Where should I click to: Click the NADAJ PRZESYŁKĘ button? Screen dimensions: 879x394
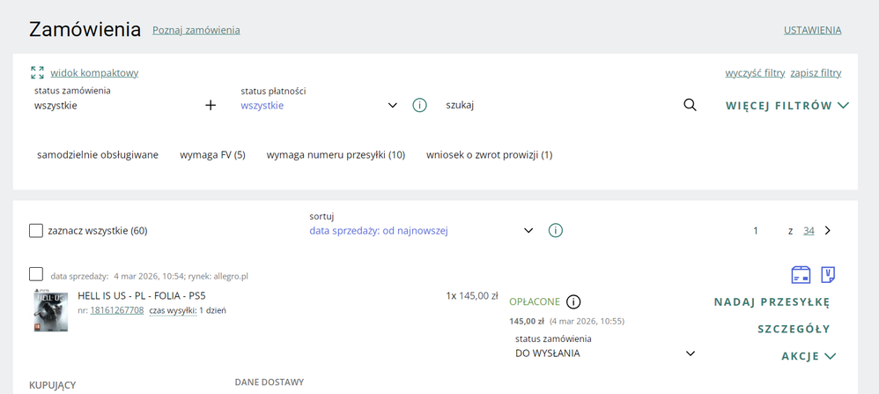click(x=772, y=302)
